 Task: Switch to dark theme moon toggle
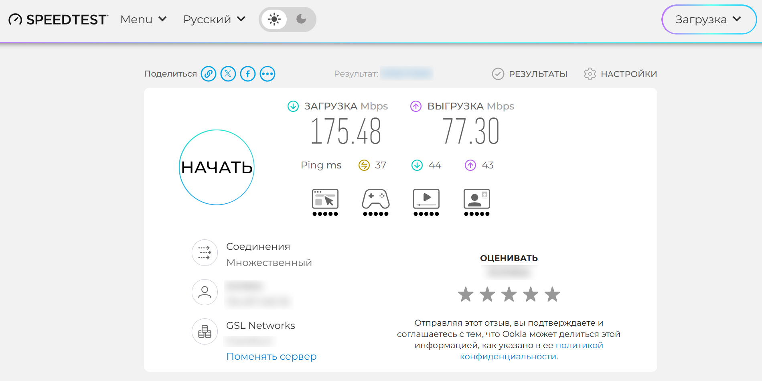click(x=301, y=19)
